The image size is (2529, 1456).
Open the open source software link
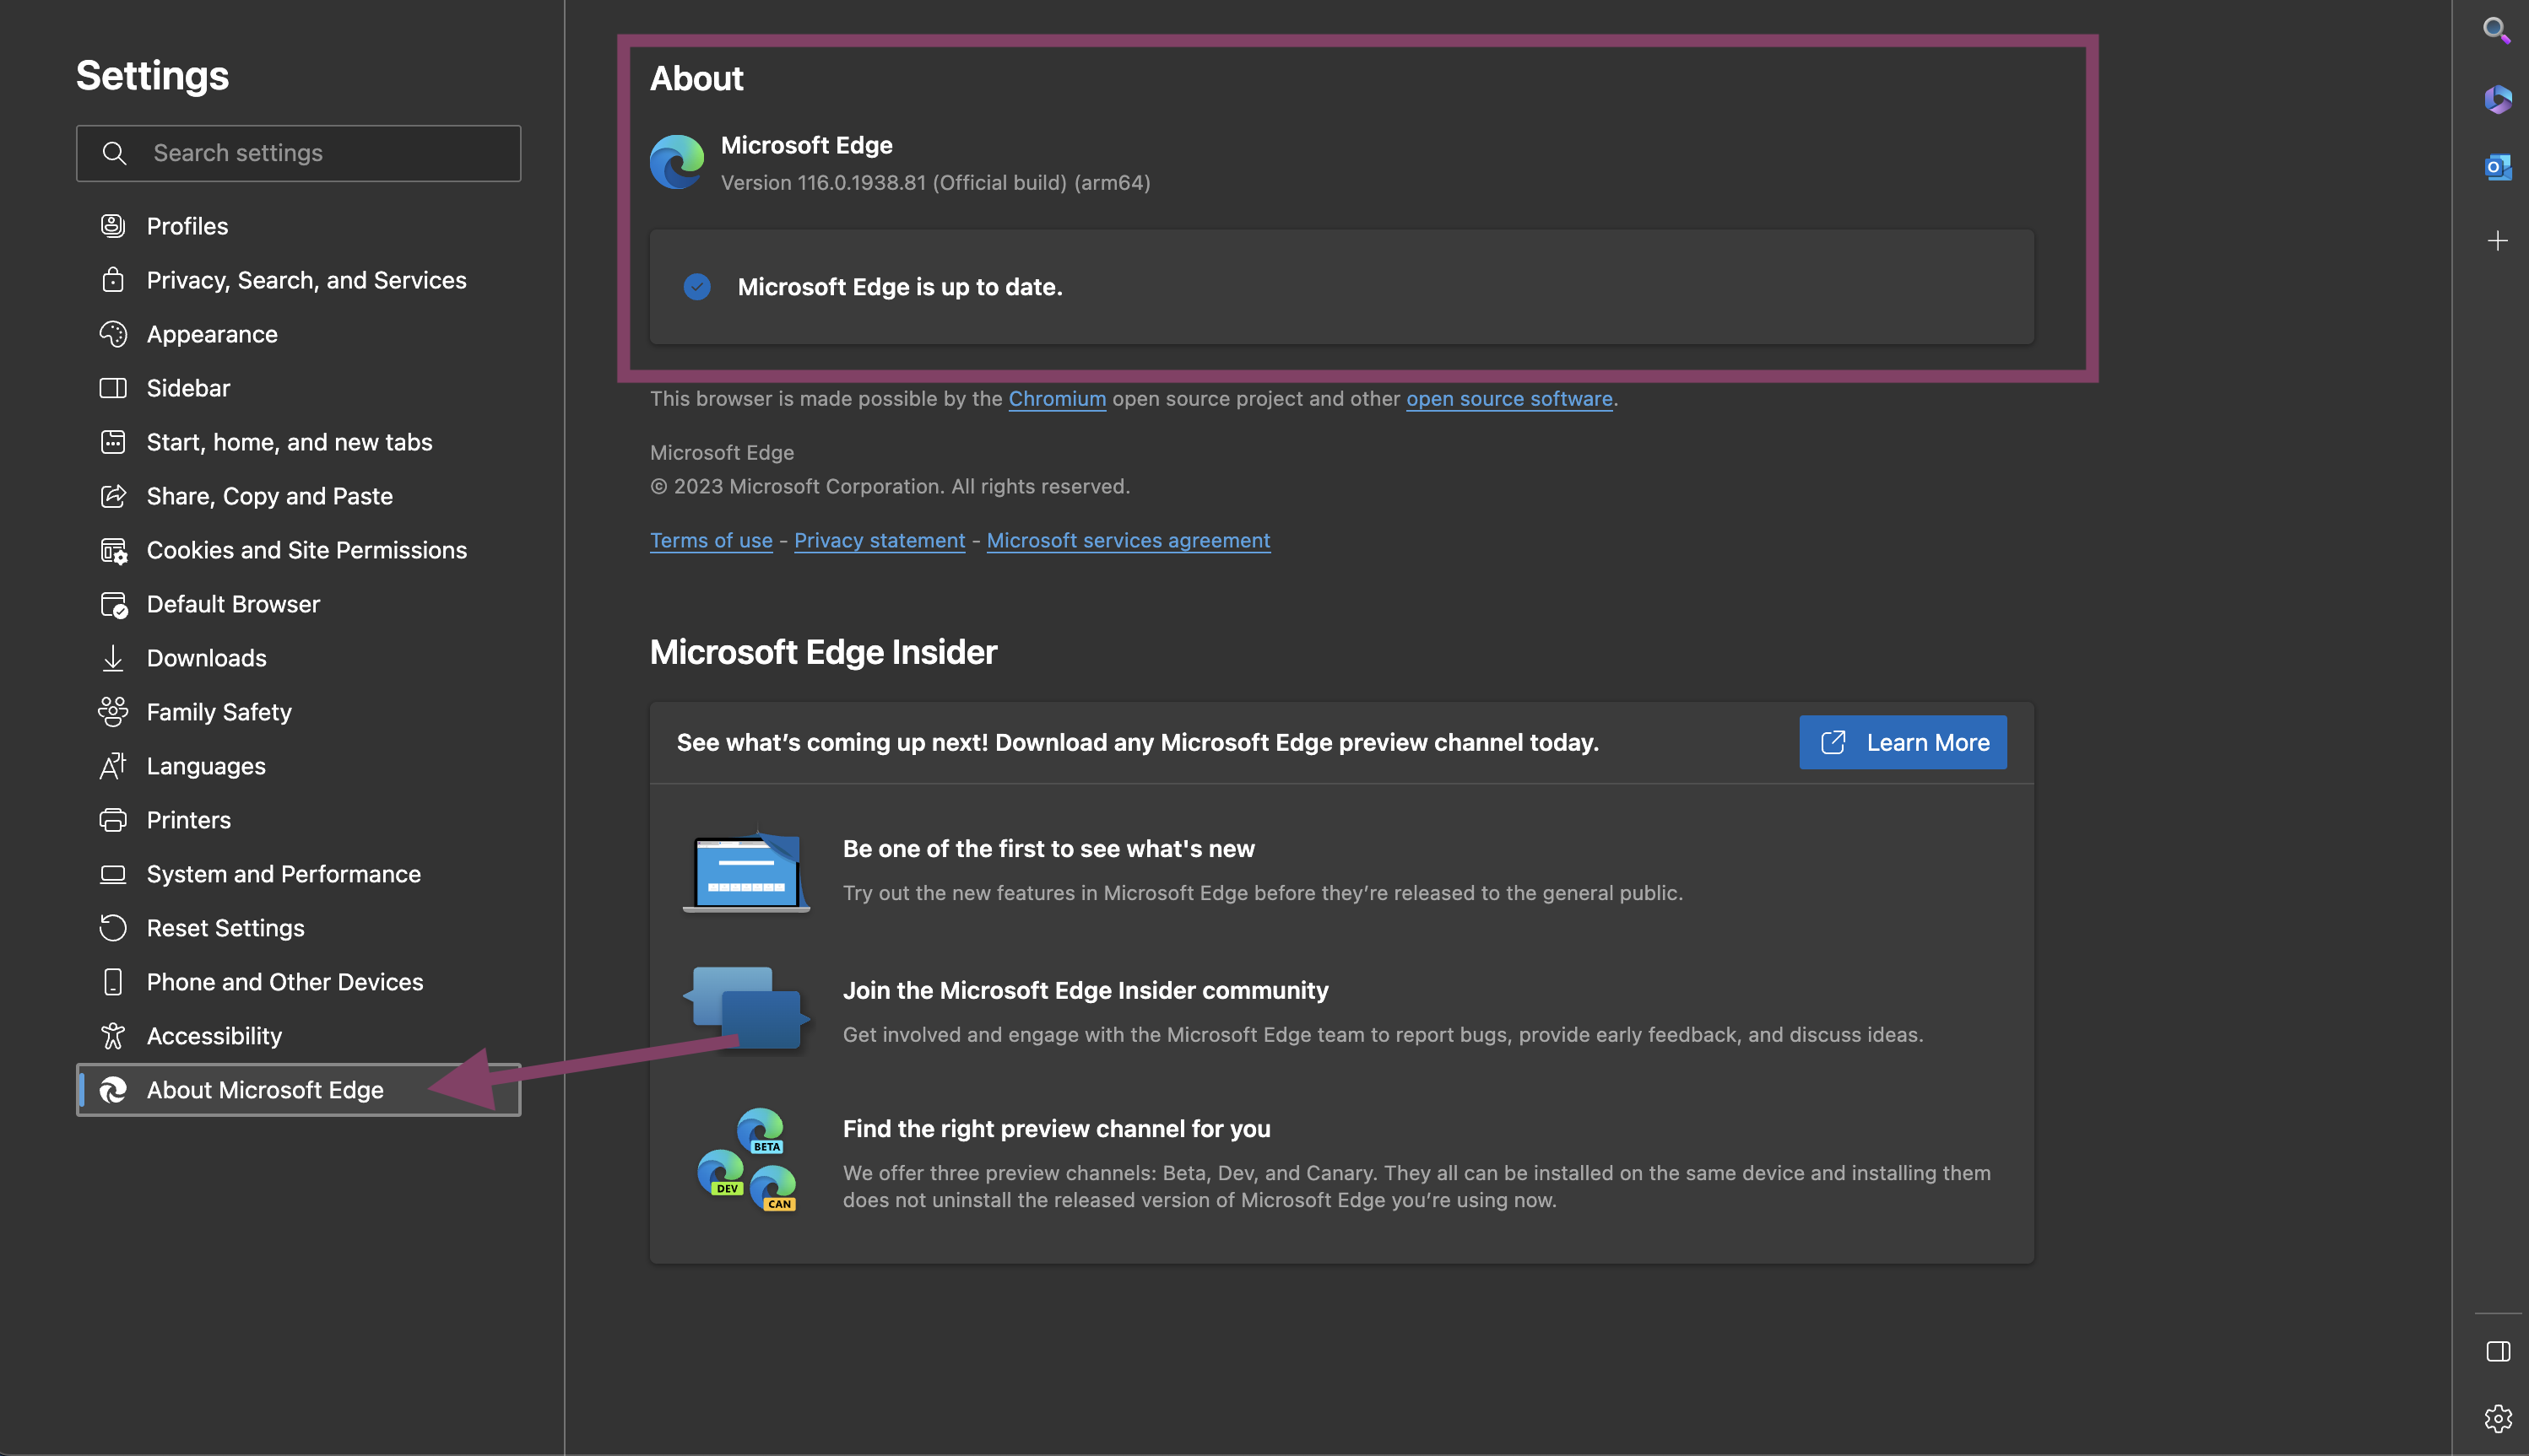point(1508,399)
